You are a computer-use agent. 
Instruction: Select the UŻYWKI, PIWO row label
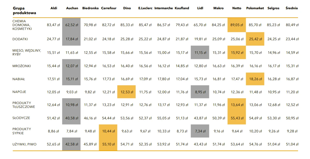tap(25, 144)
